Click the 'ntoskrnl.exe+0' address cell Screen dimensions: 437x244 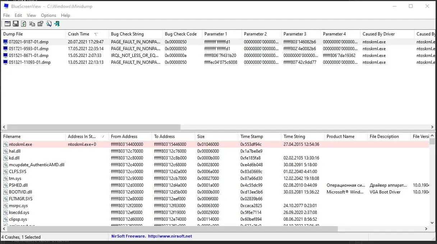click(x=82, y=144)
